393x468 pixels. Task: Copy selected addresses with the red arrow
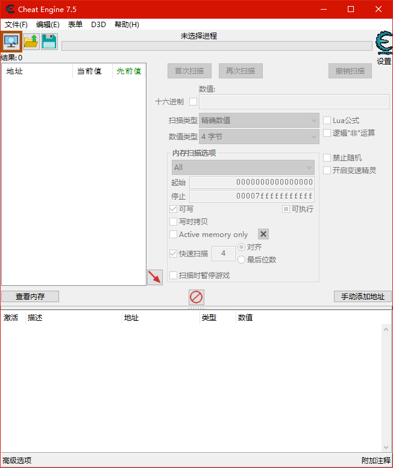click(155, 277)
